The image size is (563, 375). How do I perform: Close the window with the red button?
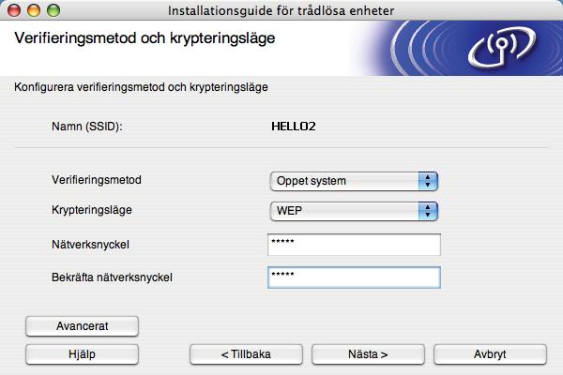14,10
